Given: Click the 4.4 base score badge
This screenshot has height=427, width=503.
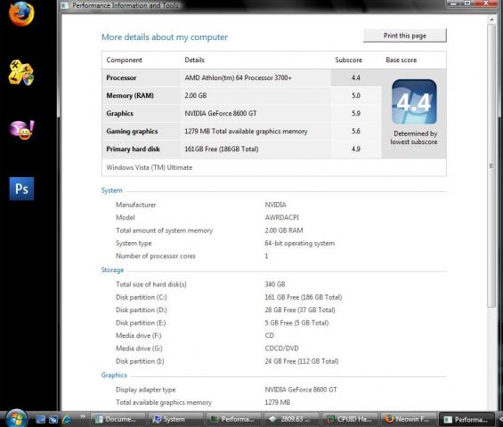Looking at the screenshot, I should (x=414, y=102).
